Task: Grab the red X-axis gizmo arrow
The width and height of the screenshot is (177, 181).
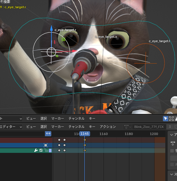Action: click(x=75, y=51)
